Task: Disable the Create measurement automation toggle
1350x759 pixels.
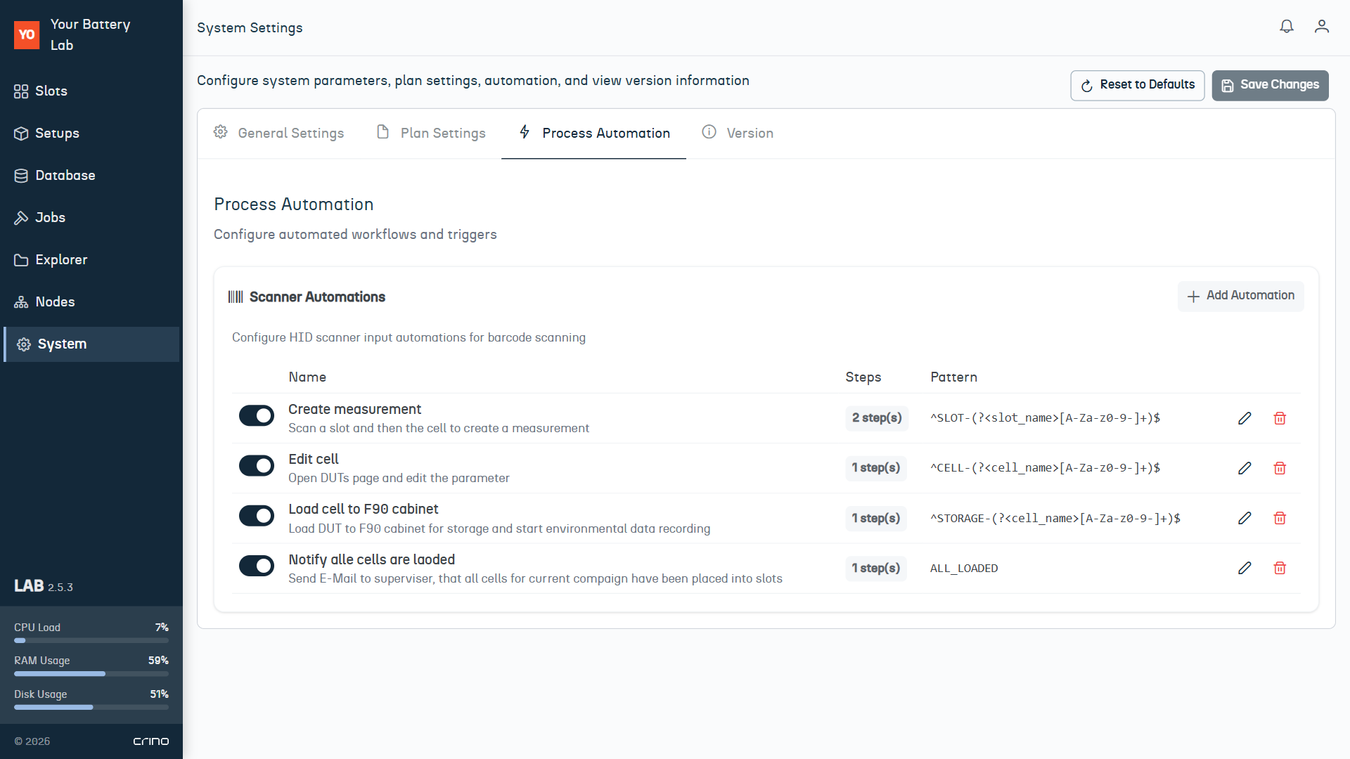Action: 257,415
